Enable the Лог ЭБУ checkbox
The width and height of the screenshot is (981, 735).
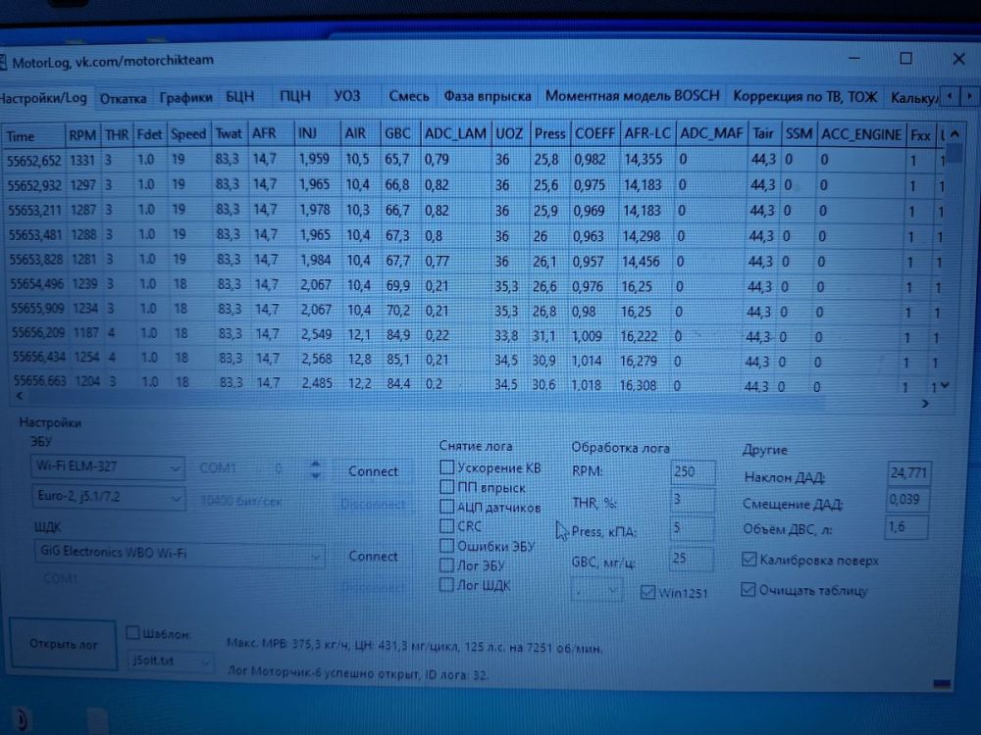[446, 565]
